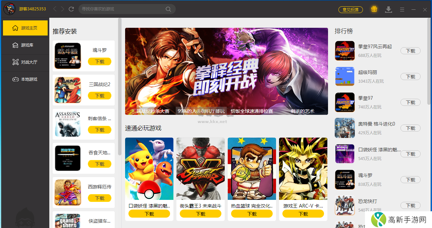Click the forward navigation arrow
The height and width of the screenshot is (228, 432).
63,9
